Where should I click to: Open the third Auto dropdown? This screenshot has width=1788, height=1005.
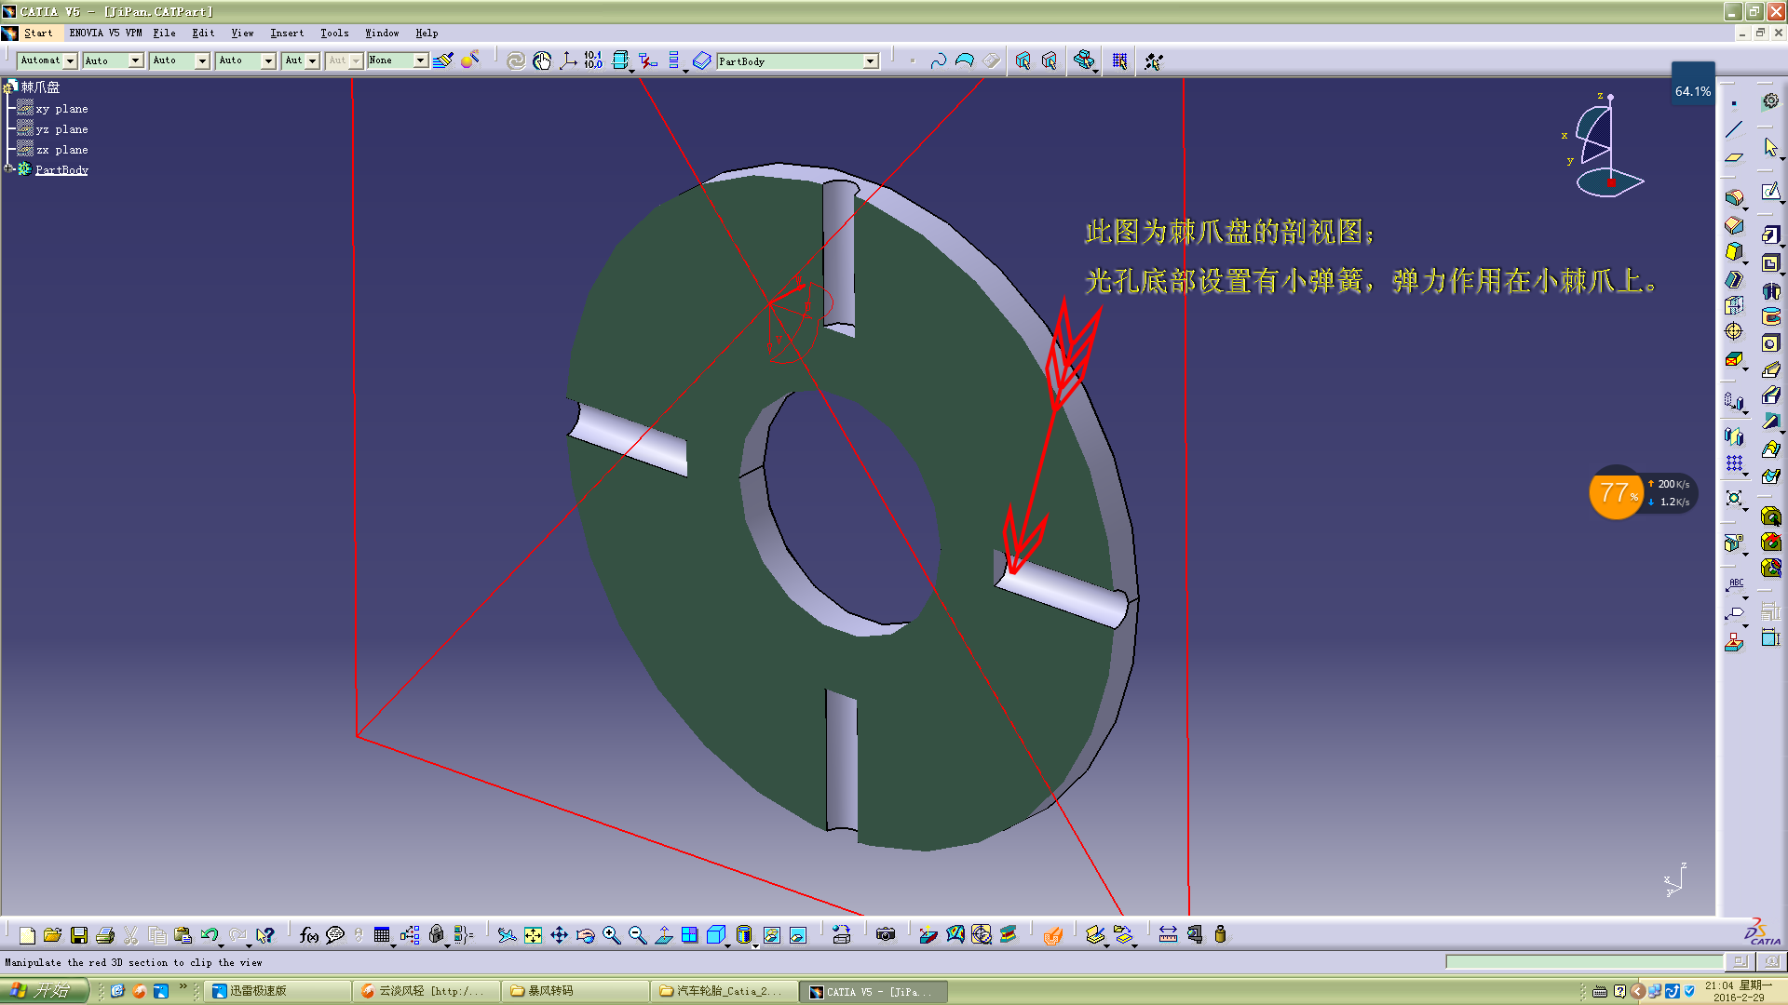202,60
